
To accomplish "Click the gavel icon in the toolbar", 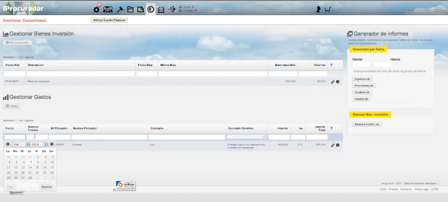I will click(119, 9).
